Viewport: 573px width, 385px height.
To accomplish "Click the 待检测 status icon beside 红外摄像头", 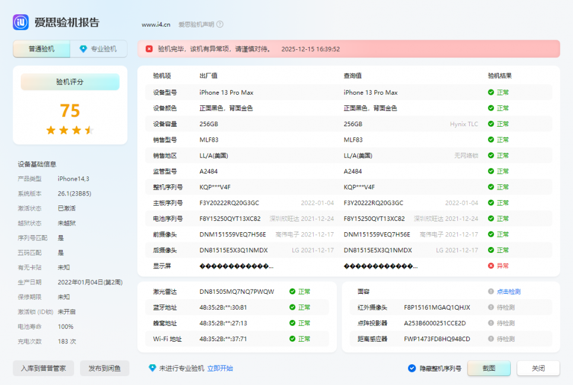I will [x=491, y=307].
